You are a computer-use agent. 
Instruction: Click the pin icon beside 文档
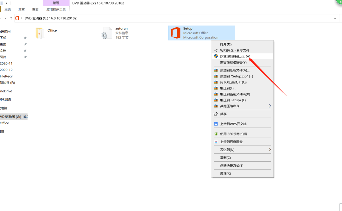(25, 51)
